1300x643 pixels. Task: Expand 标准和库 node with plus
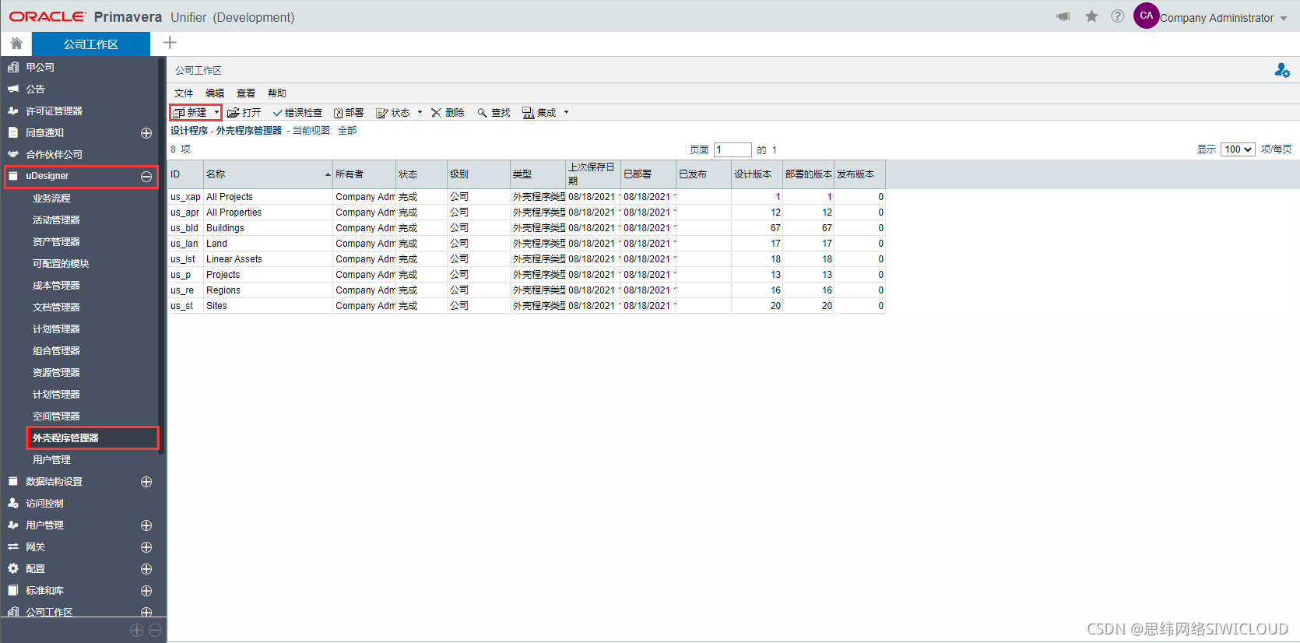[x=146, y=591]
